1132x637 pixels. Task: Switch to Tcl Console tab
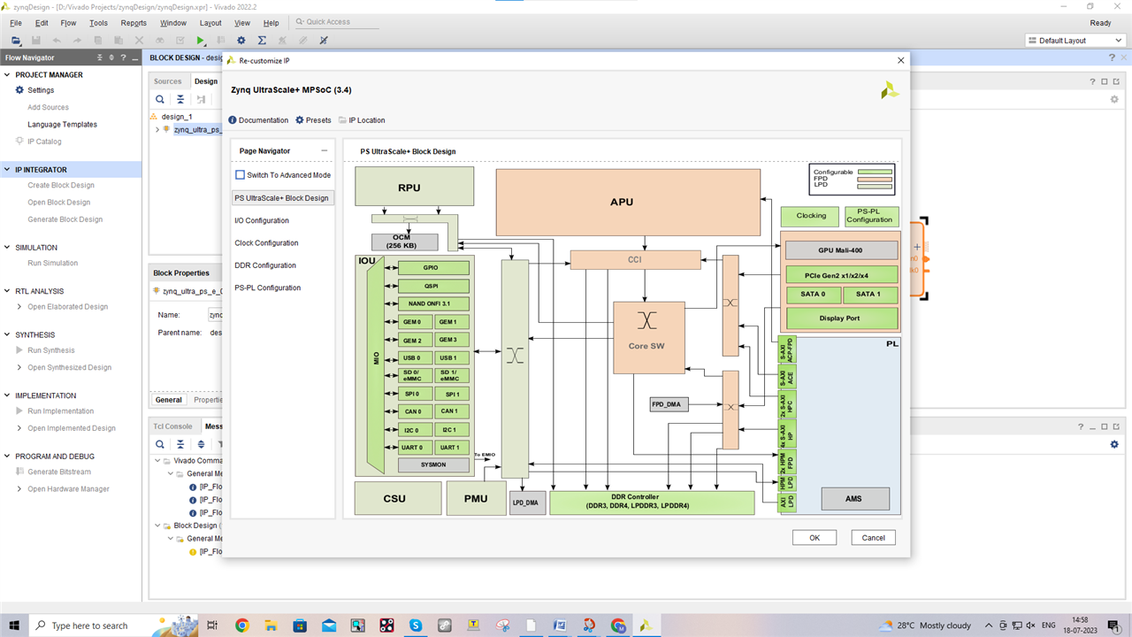coord(172,426)
